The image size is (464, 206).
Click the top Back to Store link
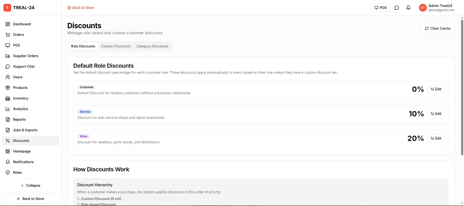point(81,8)
